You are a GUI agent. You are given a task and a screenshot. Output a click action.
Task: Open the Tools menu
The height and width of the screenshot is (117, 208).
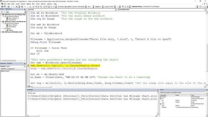pos(38,4)
